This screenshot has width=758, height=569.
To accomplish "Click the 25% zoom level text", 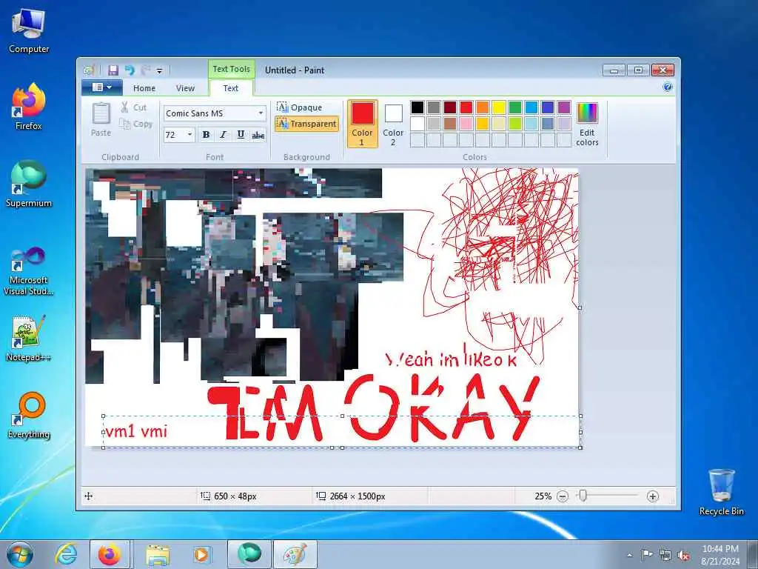I will coord(543,496).
